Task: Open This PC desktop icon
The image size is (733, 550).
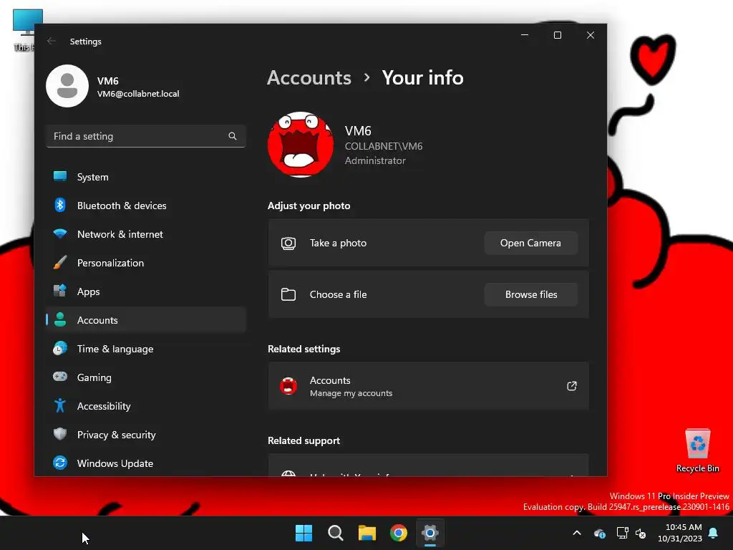Action: tap(24, 29)
